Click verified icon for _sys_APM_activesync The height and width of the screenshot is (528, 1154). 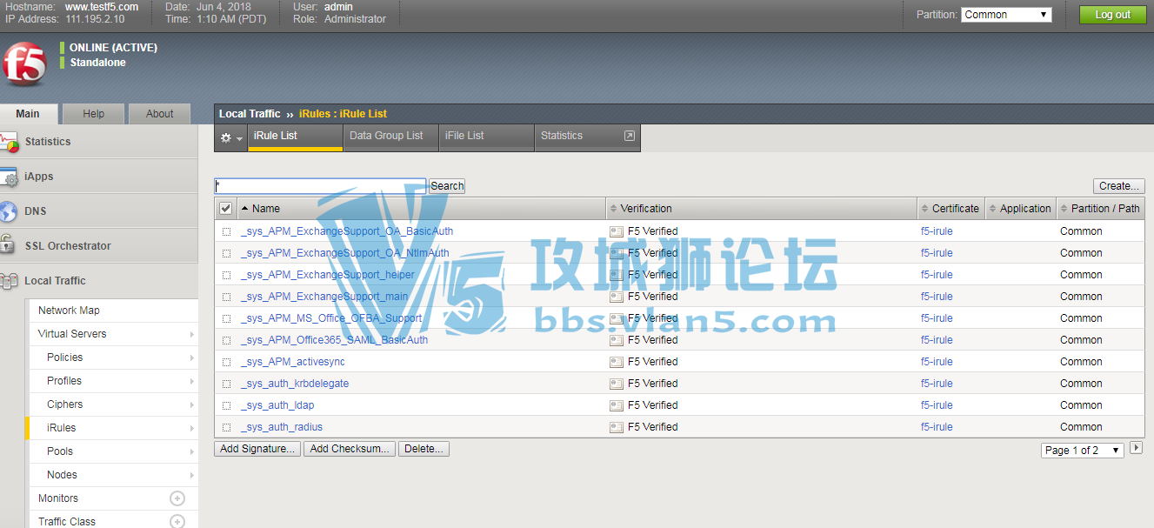[617, 362]
